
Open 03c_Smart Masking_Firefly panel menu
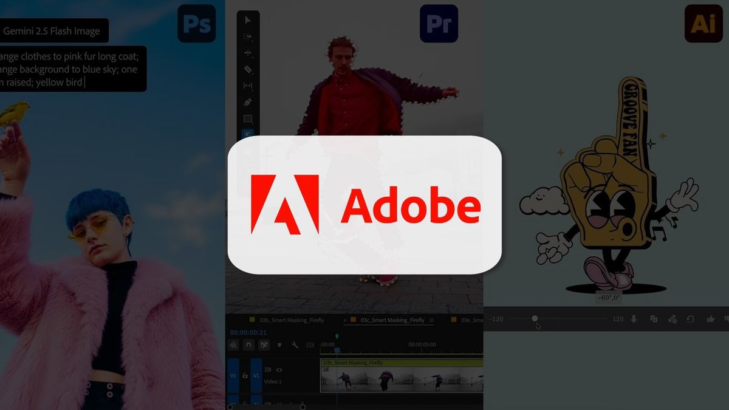(x=432, y=320)
